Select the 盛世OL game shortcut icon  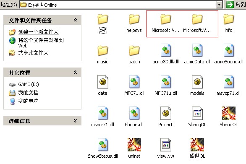(197, 145)
